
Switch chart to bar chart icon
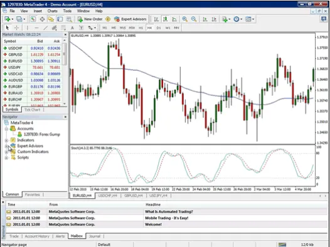tap(156, 19)
